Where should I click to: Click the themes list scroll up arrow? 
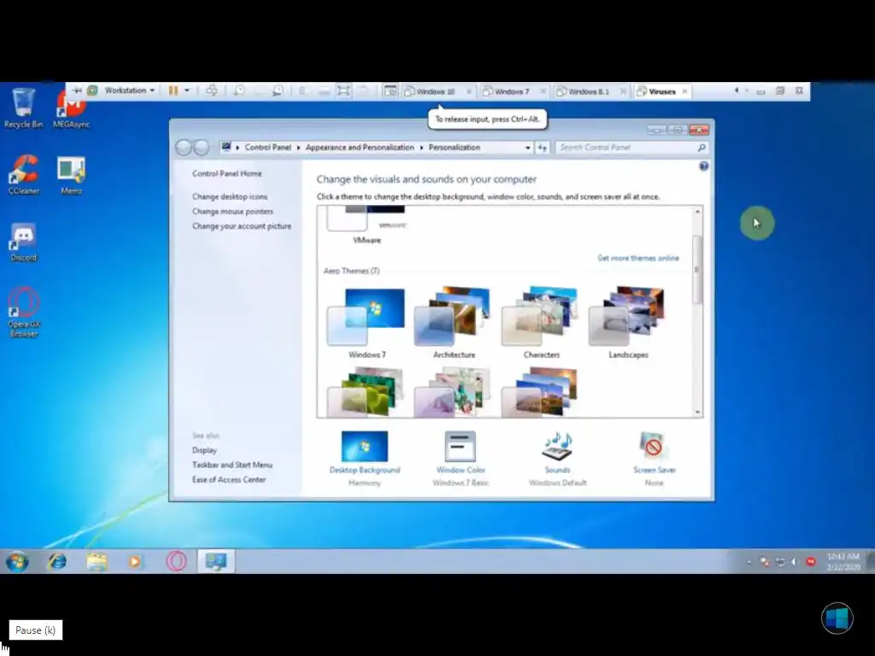click(x=697, y=212)
